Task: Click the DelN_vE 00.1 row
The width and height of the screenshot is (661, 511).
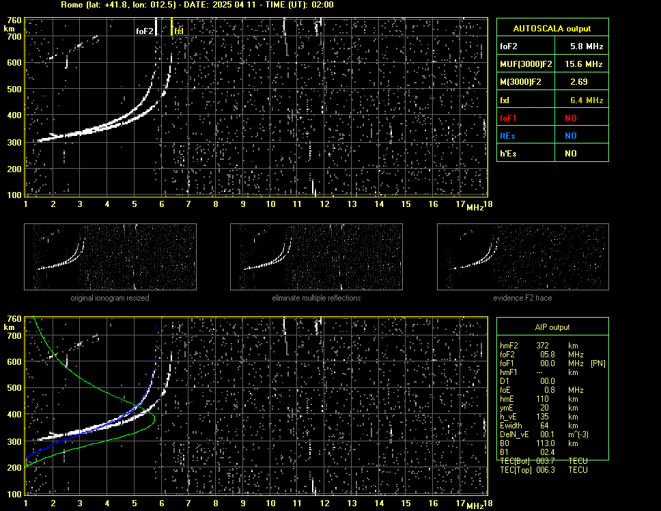Action: (544, 434)
